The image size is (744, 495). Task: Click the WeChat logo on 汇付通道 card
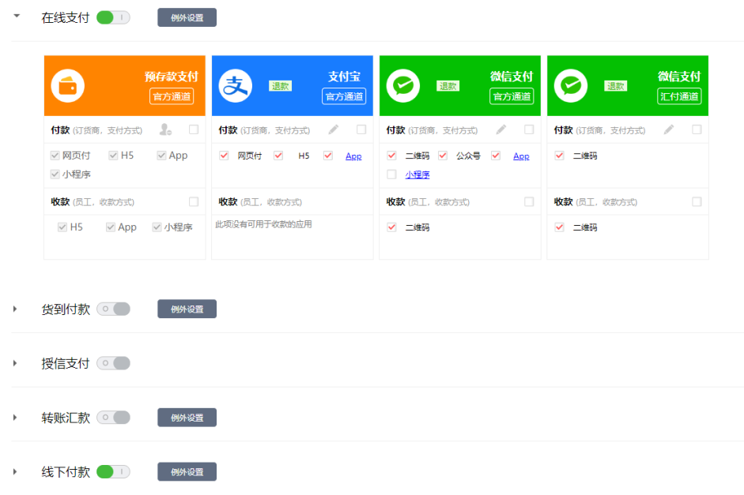click(x=572, y=84)
